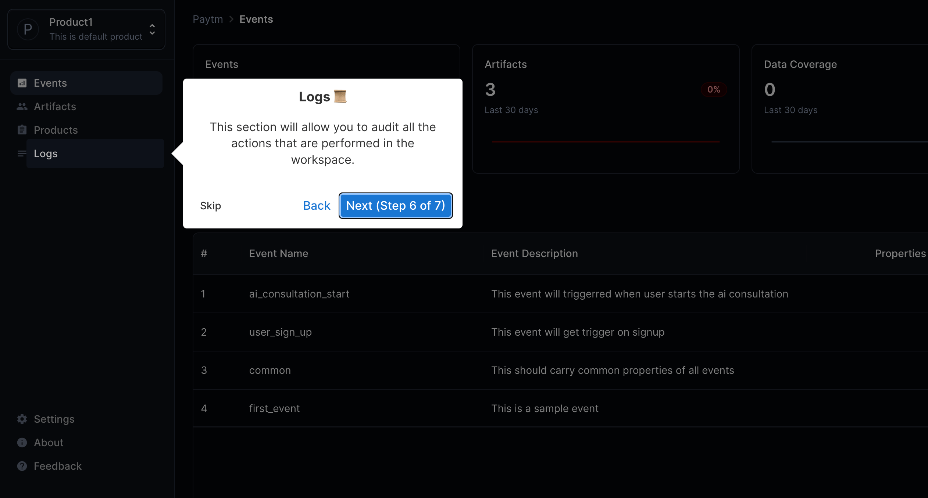Click the Data Coverage count 0
The width and height of the screenshot is (928, 498).
click(770, 90)
